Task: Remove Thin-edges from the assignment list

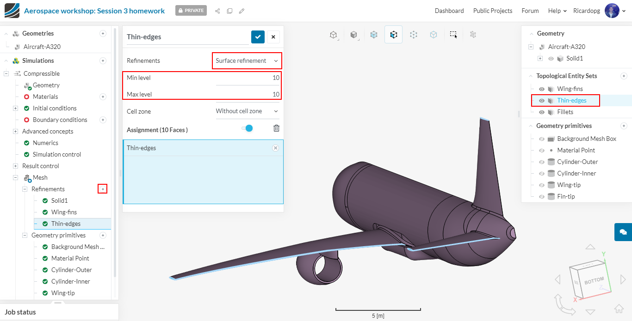Action: (275, 148)
